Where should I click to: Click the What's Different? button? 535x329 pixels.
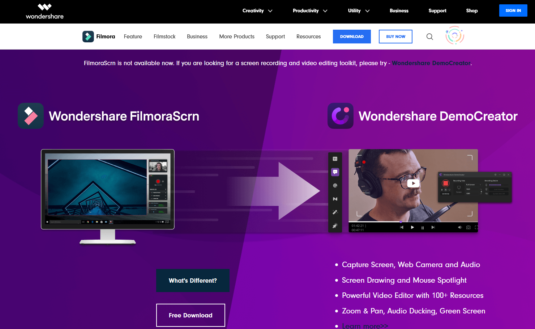[x=193, y=281]
